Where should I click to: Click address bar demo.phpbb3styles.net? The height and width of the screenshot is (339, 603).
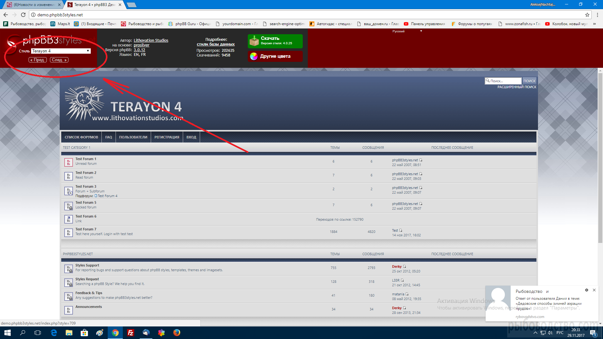coord(60,15)
